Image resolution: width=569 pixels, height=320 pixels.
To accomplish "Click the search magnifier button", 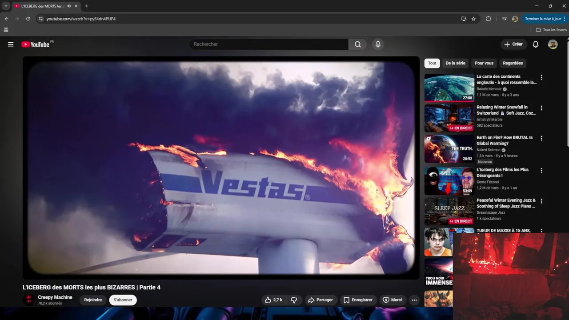I will pos(357,44).
